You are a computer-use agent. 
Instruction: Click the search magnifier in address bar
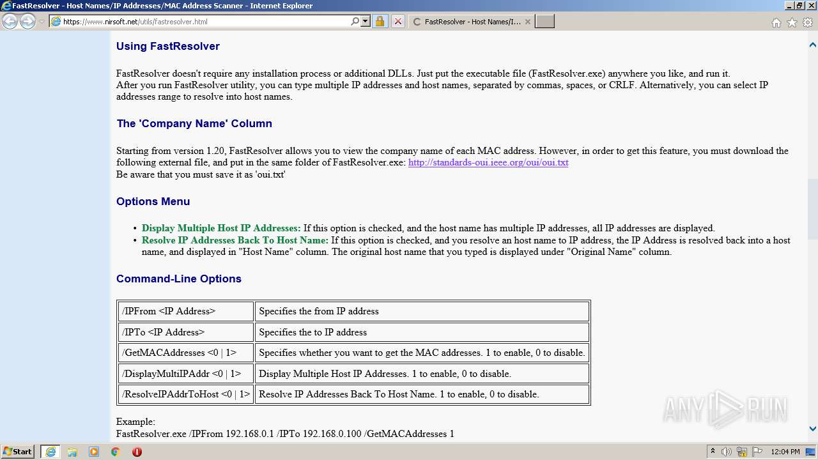click(355, 21)
